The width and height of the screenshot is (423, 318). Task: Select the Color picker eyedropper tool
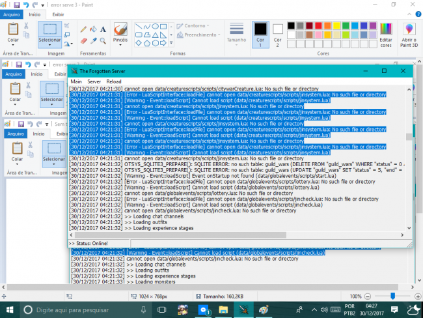click(93, 41)
